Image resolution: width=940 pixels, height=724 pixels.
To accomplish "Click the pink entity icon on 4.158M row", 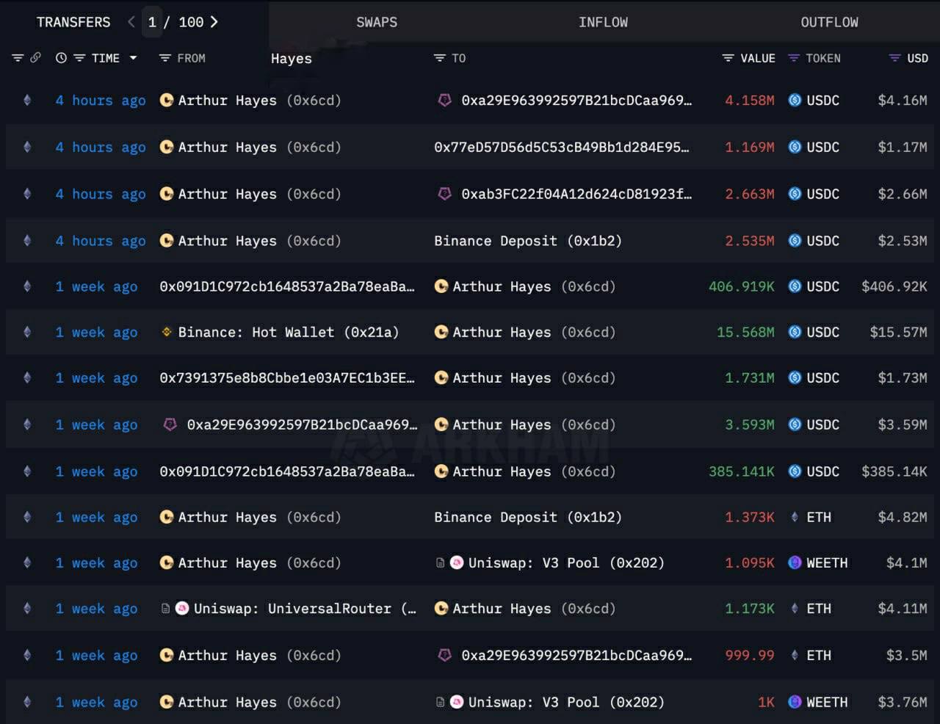I will pos(444,101).
